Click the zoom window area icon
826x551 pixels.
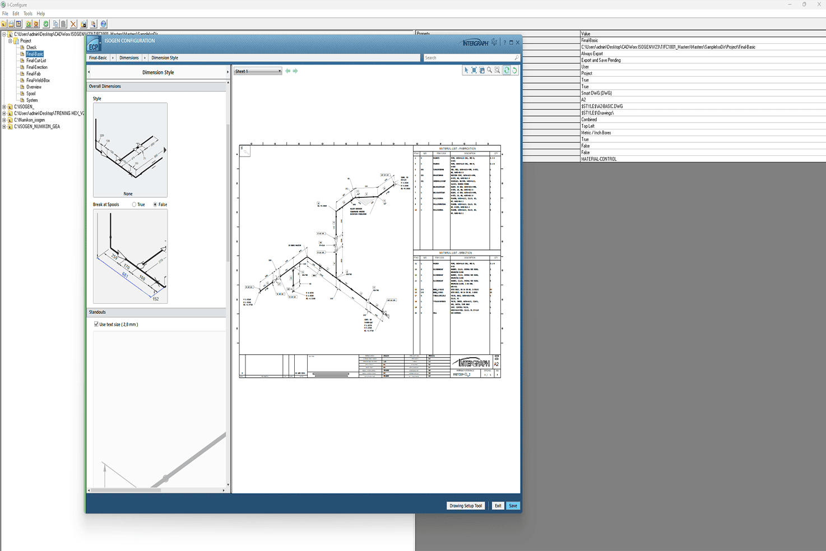click(x=498, y=71)
